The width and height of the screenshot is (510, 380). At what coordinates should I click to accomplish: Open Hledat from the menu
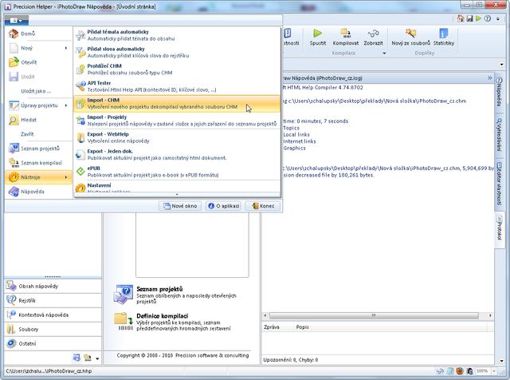38,120
